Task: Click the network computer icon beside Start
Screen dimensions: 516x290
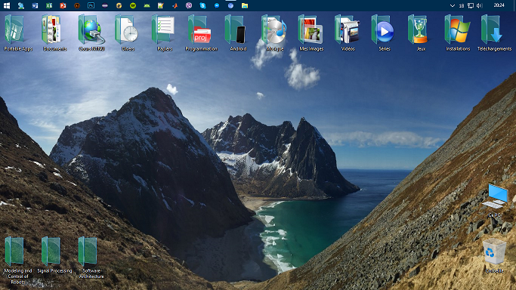Action: 21,5
